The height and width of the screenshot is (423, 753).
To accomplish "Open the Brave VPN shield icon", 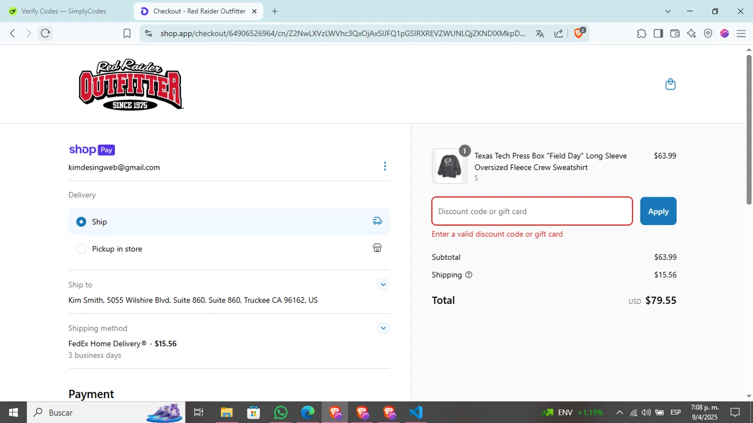I will [708, 34].
